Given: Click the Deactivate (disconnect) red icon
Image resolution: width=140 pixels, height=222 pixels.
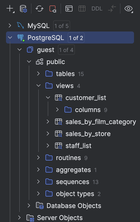Looking at the screenshot, I should (x=53, y=9).
